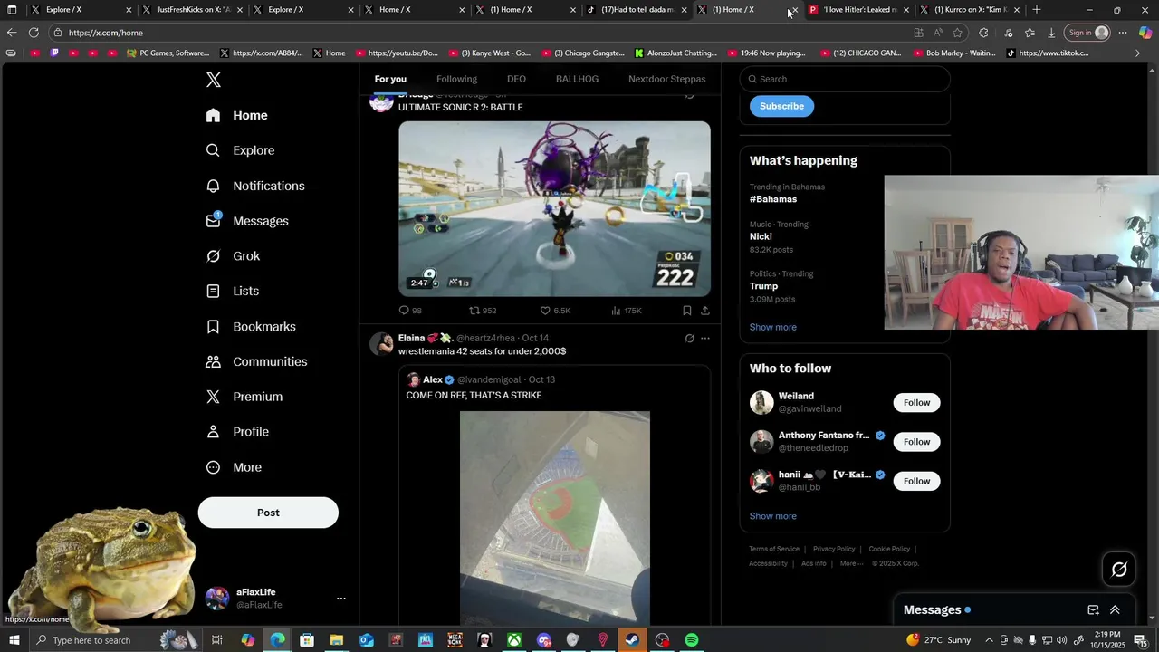This screenshot has width=1159, height=652.
Task: Go back in the browser
Action: click(x=12, y=33)
